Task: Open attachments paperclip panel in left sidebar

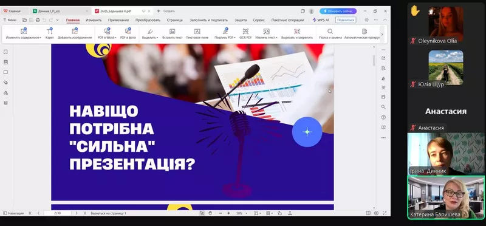Action: pos(5,83)
